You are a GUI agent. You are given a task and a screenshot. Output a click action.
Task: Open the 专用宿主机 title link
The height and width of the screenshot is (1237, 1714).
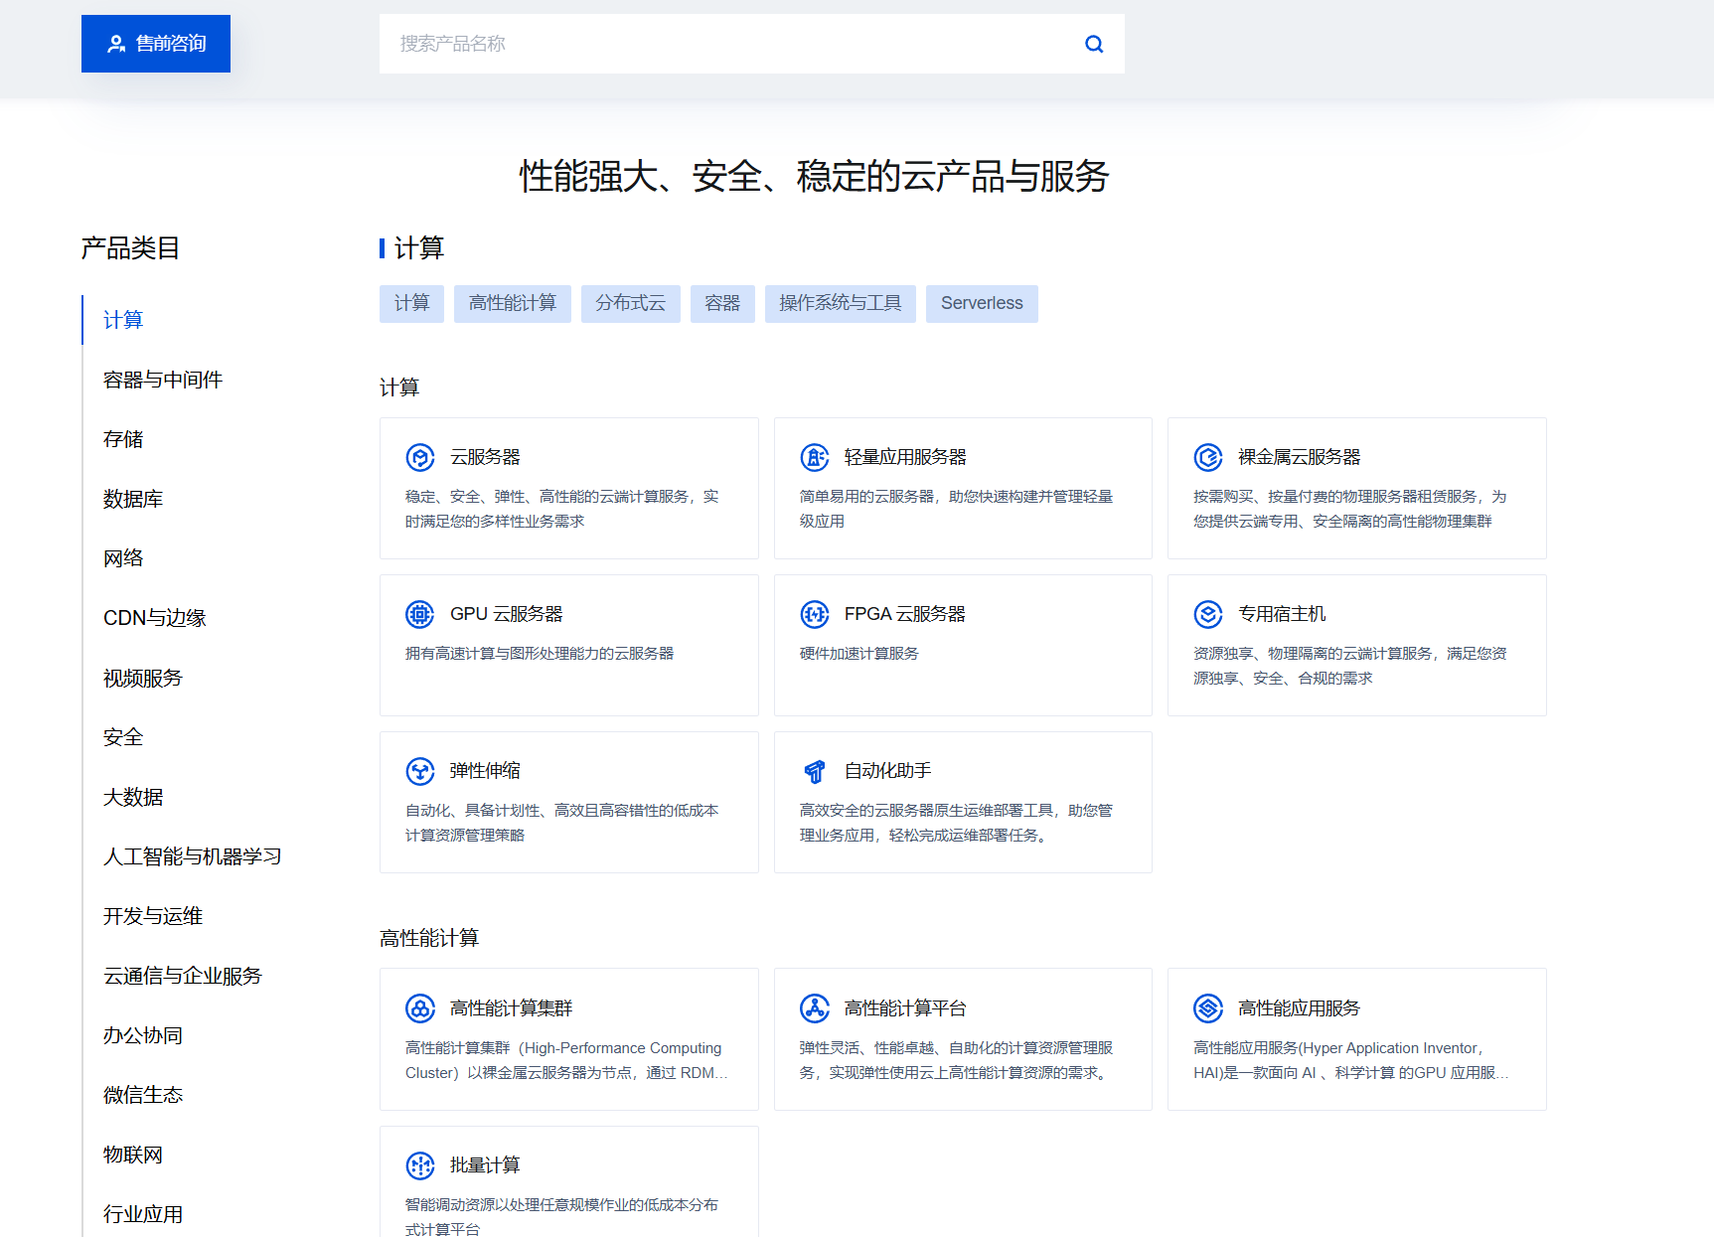1282,614
